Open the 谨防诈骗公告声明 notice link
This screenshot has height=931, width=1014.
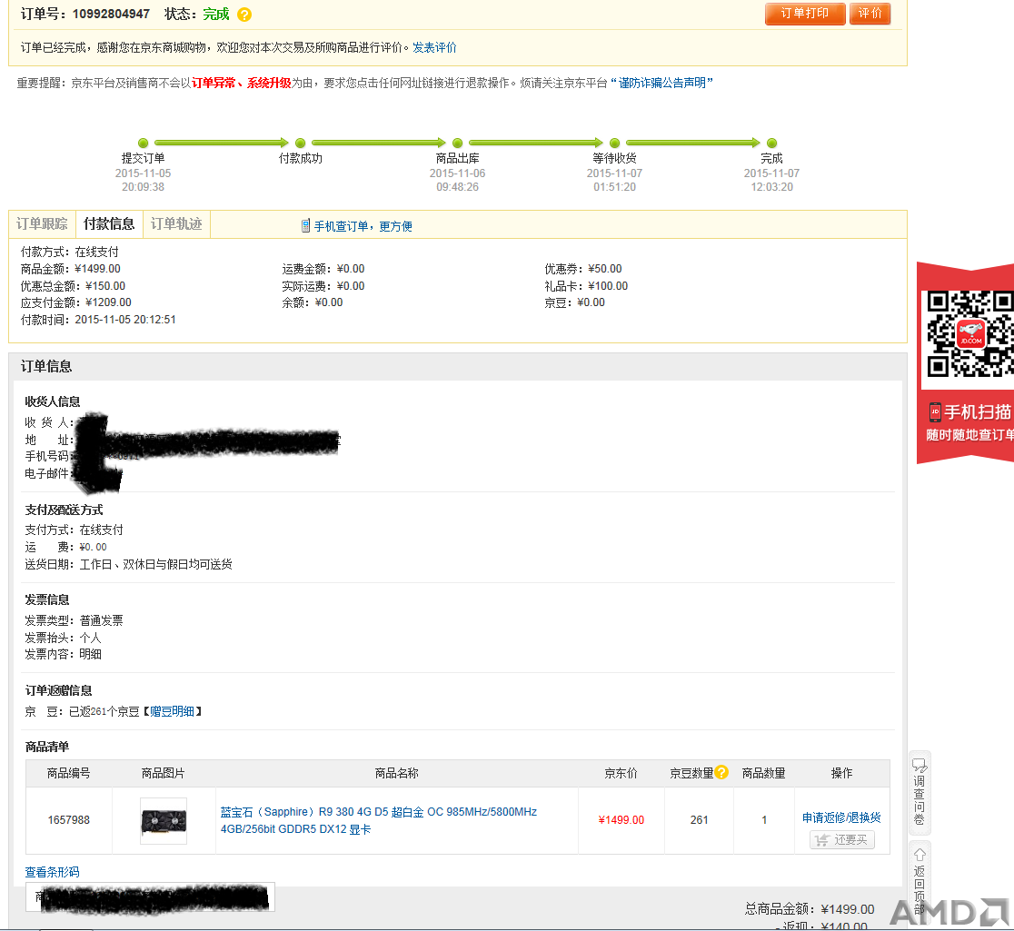click(662, 83)
